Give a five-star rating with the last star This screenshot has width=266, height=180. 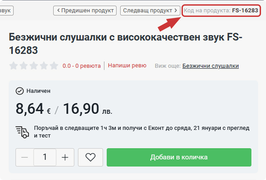54,66
